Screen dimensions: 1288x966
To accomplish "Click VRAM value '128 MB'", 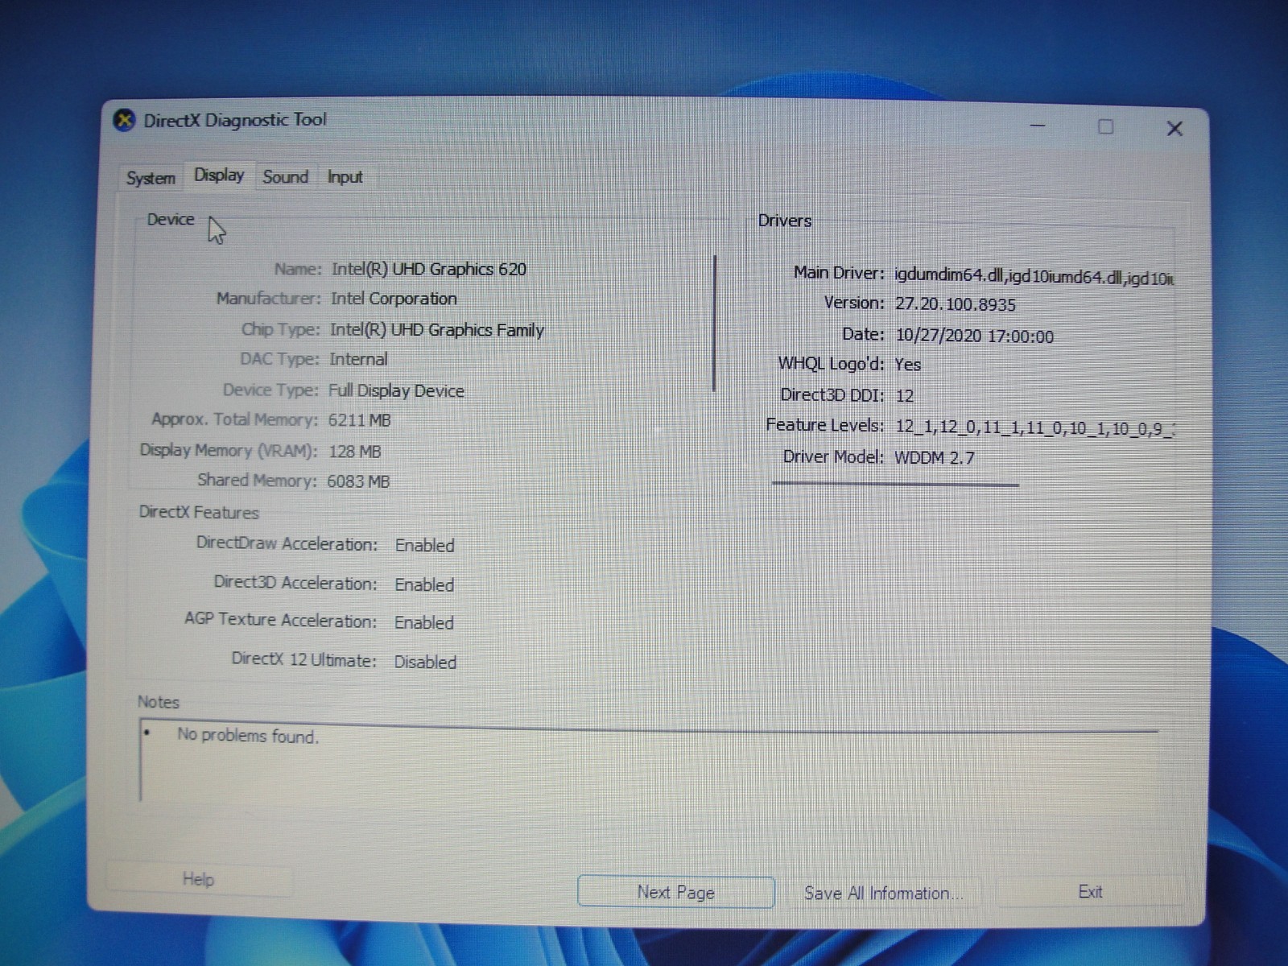I will [x=354, y=452].
